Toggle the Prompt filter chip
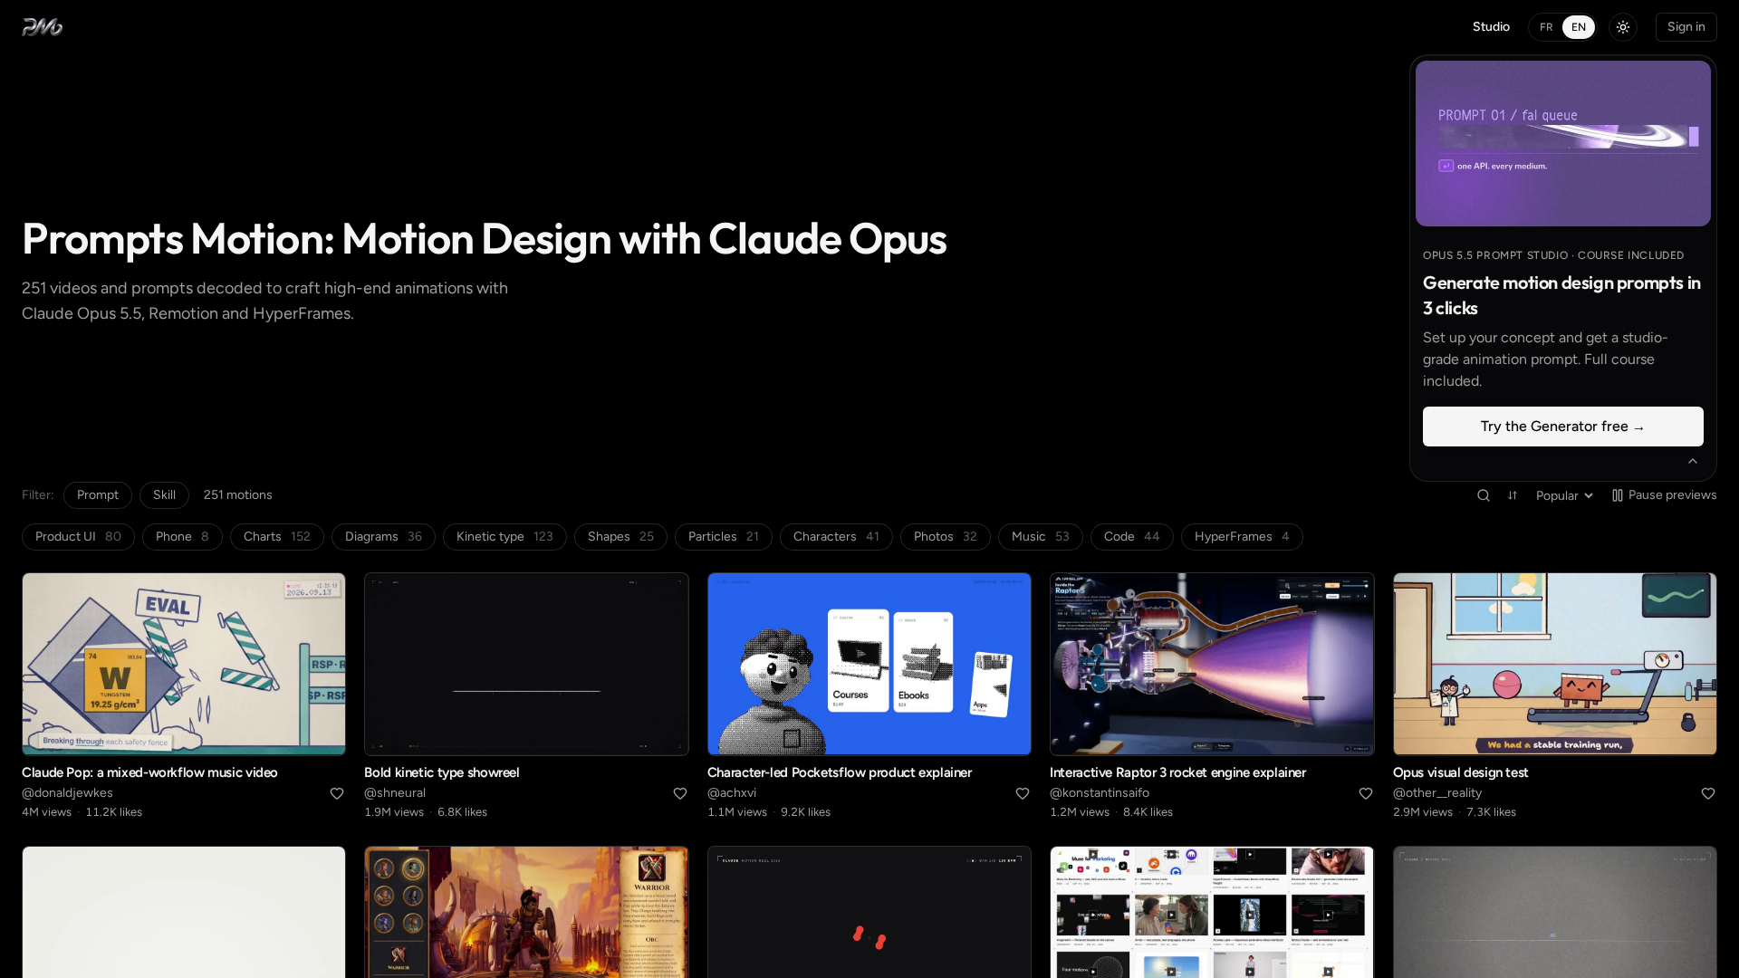The height and width of the screenshot is (978, 1739). coord(98,495)
